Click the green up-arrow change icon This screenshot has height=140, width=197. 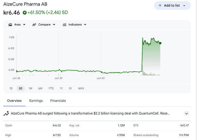point(25,13)
